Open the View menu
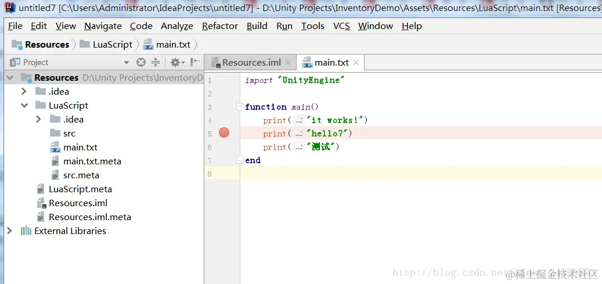 [x=66, y=26]
